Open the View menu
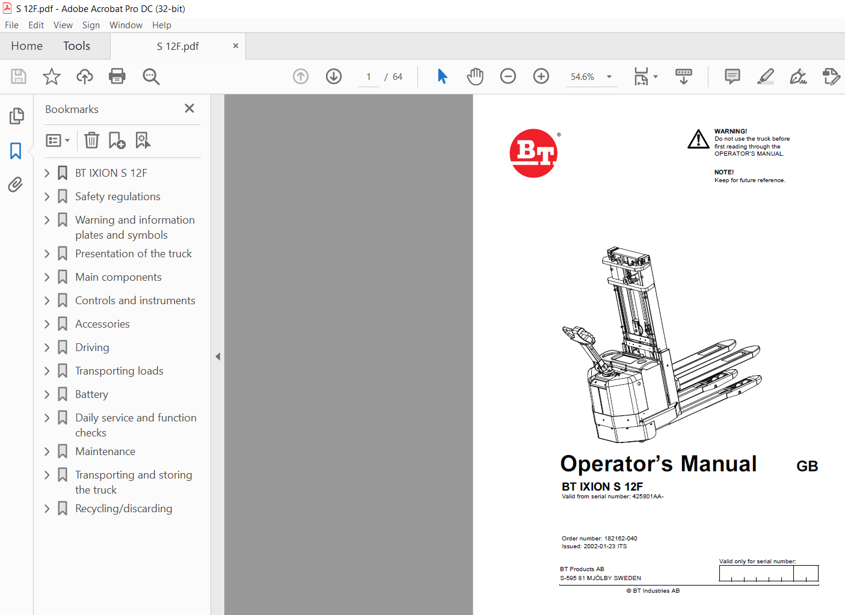The height and width of the screenshot is (615, 845). [x=63, y=25]
